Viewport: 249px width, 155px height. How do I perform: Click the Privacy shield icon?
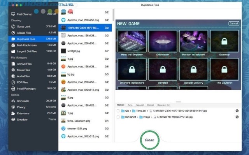[x=13, y=107]
